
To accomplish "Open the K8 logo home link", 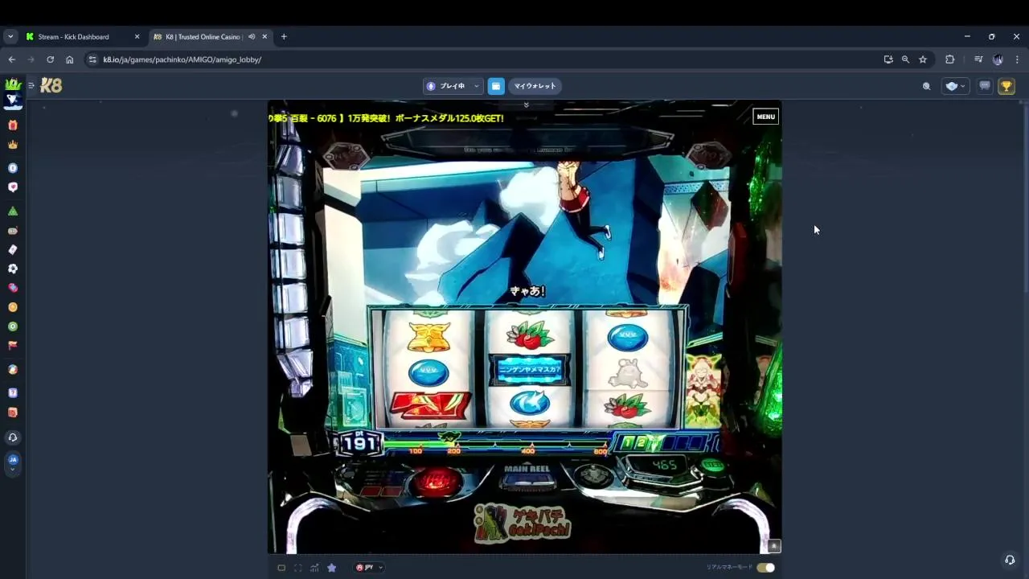I will tap(51, 85).
